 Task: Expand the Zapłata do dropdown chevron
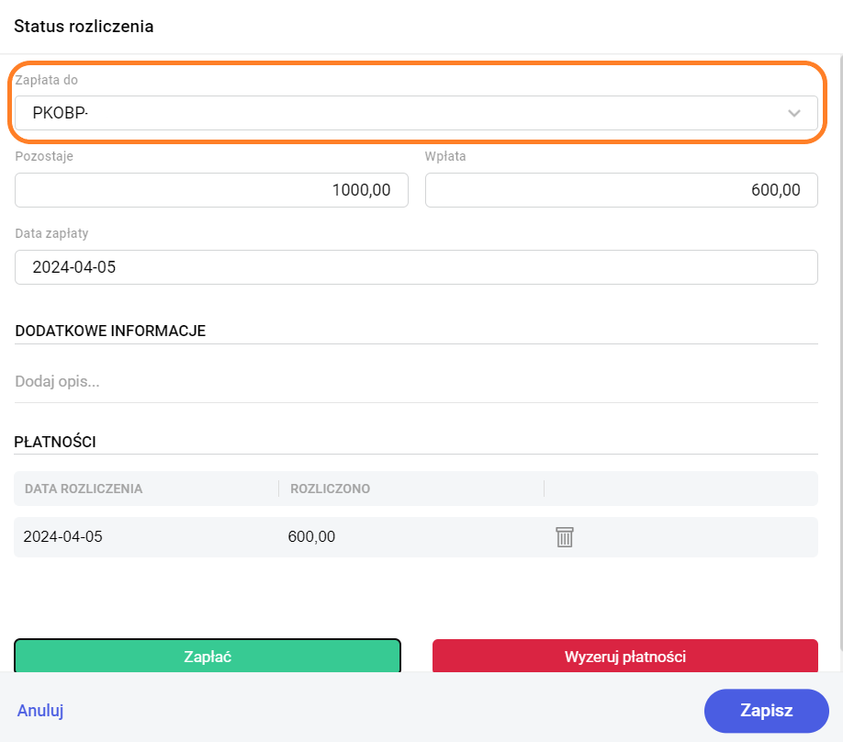tap(793, 114)
